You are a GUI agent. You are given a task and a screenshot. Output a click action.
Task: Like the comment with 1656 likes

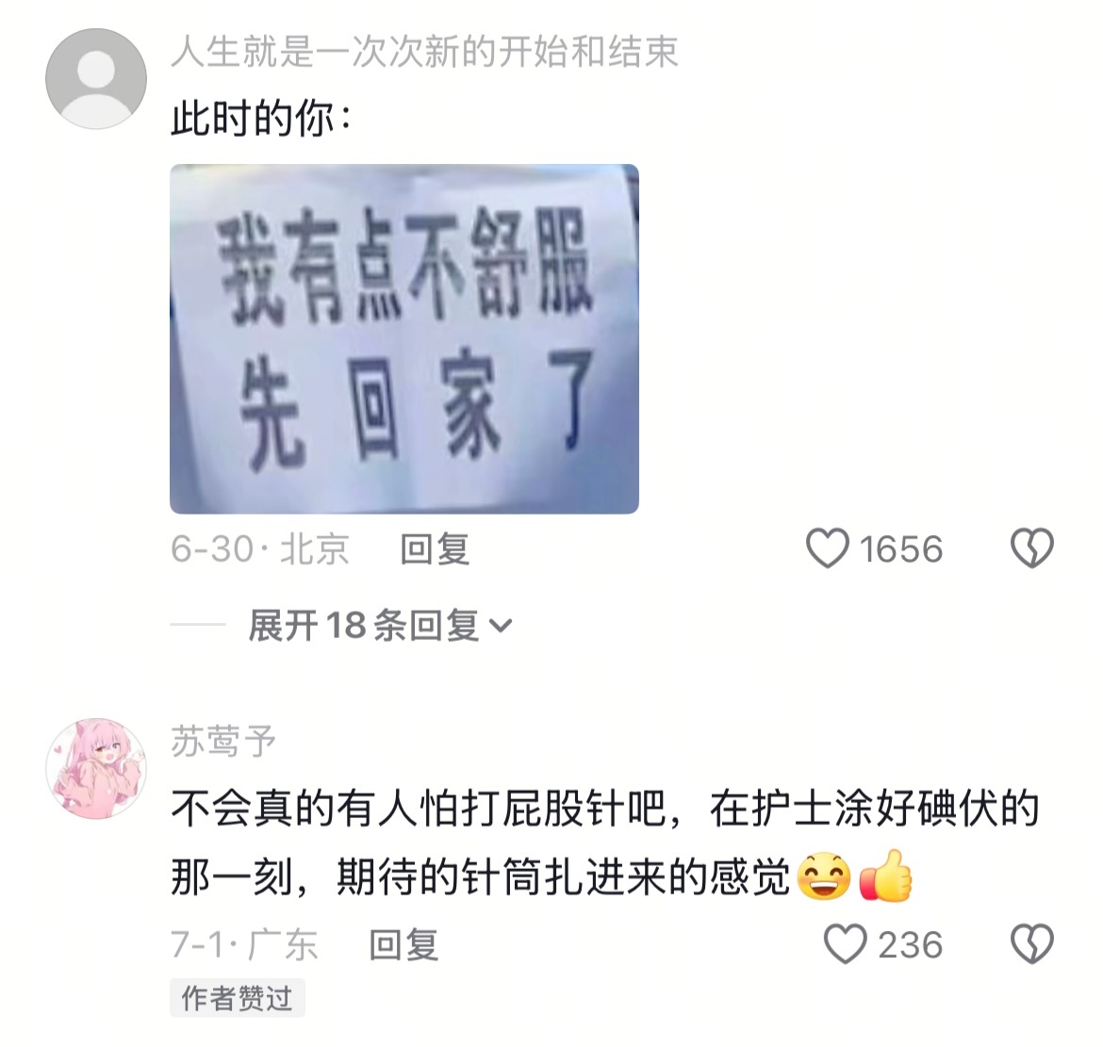pyautogui.click(x=828, y=549)
